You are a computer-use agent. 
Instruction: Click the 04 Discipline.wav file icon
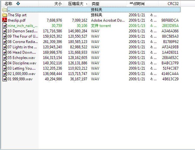(5, 63)
